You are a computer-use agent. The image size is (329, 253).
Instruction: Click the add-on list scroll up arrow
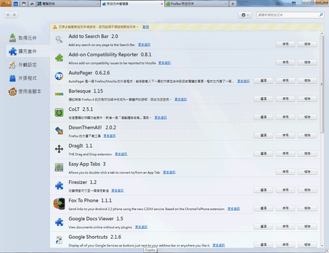tap(322, 34)
